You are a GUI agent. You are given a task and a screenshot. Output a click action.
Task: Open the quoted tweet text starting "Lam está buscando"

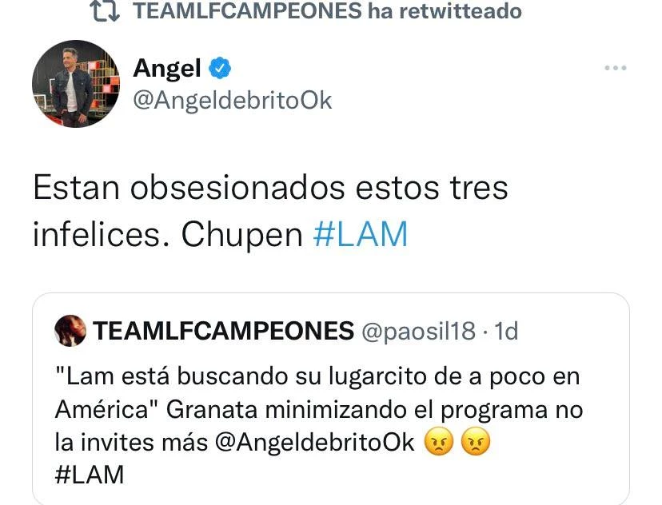[319, 425]
